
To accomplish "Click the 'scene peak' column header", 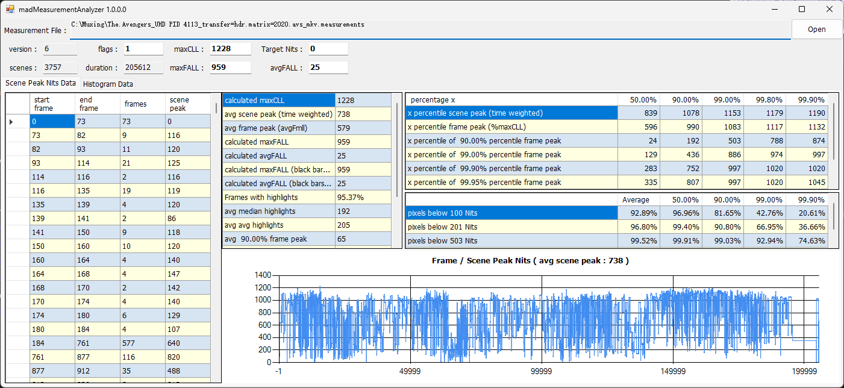I will click(x=187, y=104).
